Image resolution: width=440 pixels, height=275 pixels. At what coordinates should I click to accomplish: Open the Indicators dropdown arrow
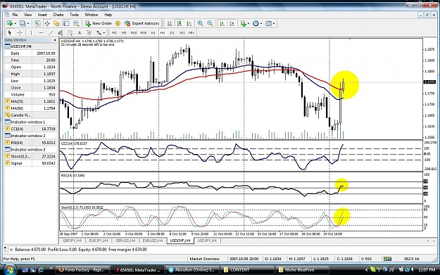click(249, 23)
